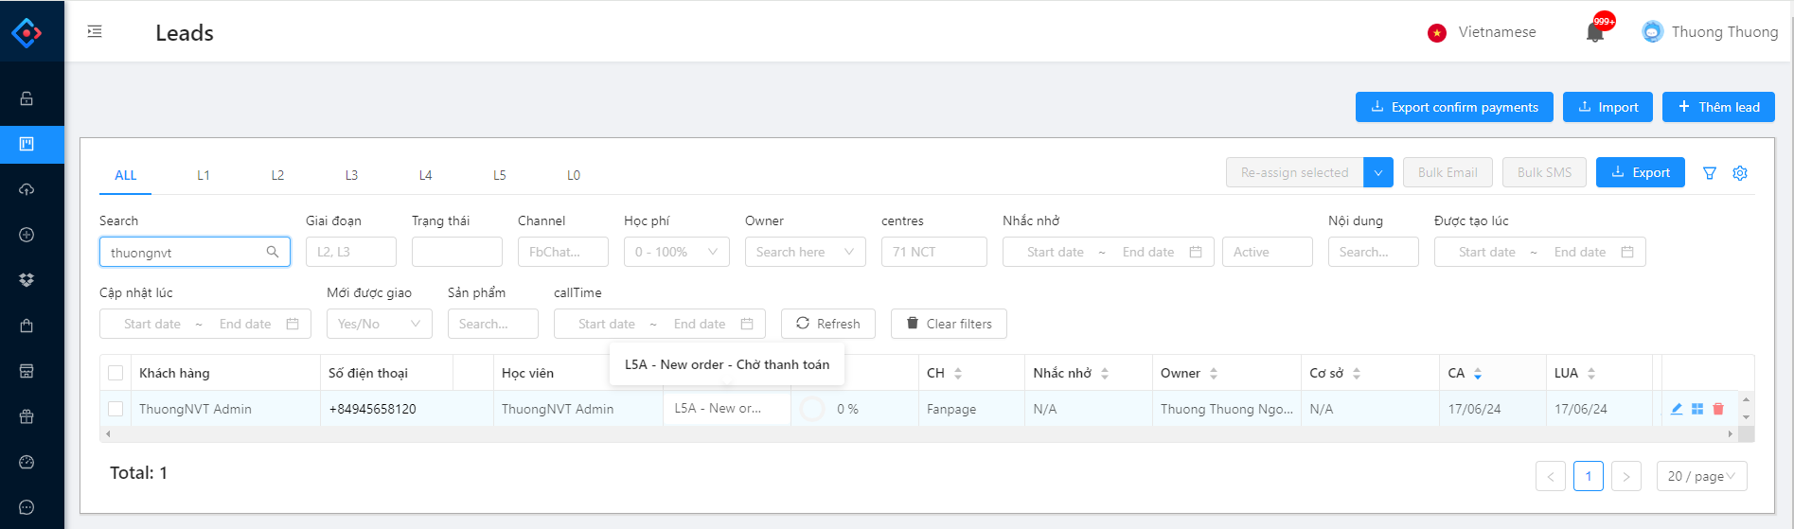Image resolution: width=1794 pixels, height=529 pixels.
Task: Sort by the CA column sorter
Action: pos(1477,374)
